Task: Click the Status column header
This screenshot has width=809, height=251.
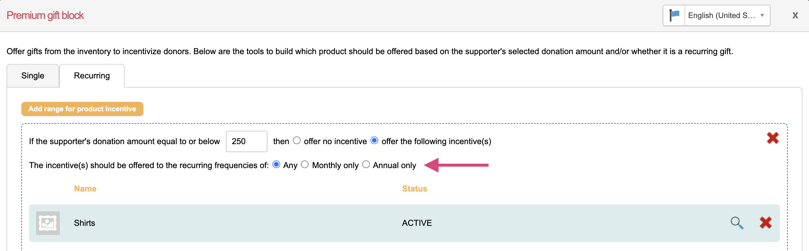Action: 414,189
